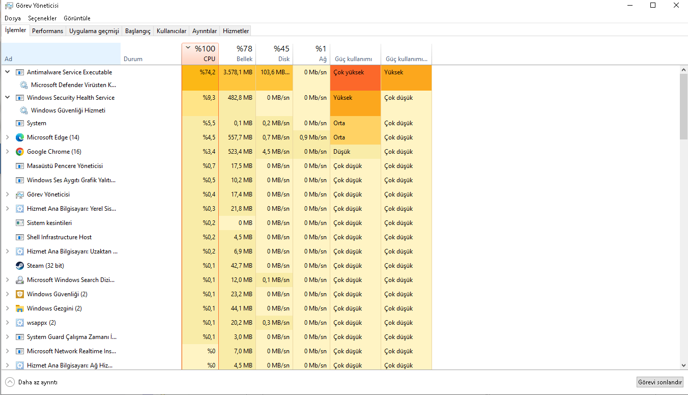Expand the wsappx (2) group

(7, 323)
